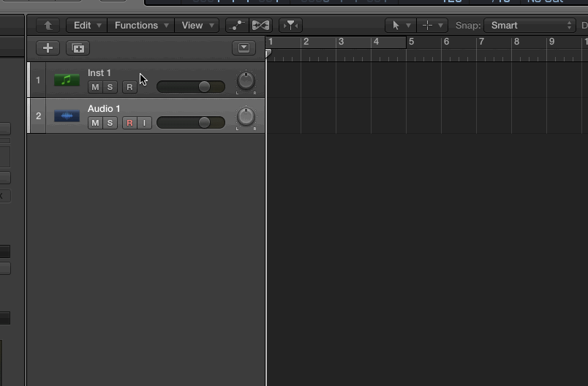Click the Catch Playhead icon
588x386 pixels.
pos(290,26)
